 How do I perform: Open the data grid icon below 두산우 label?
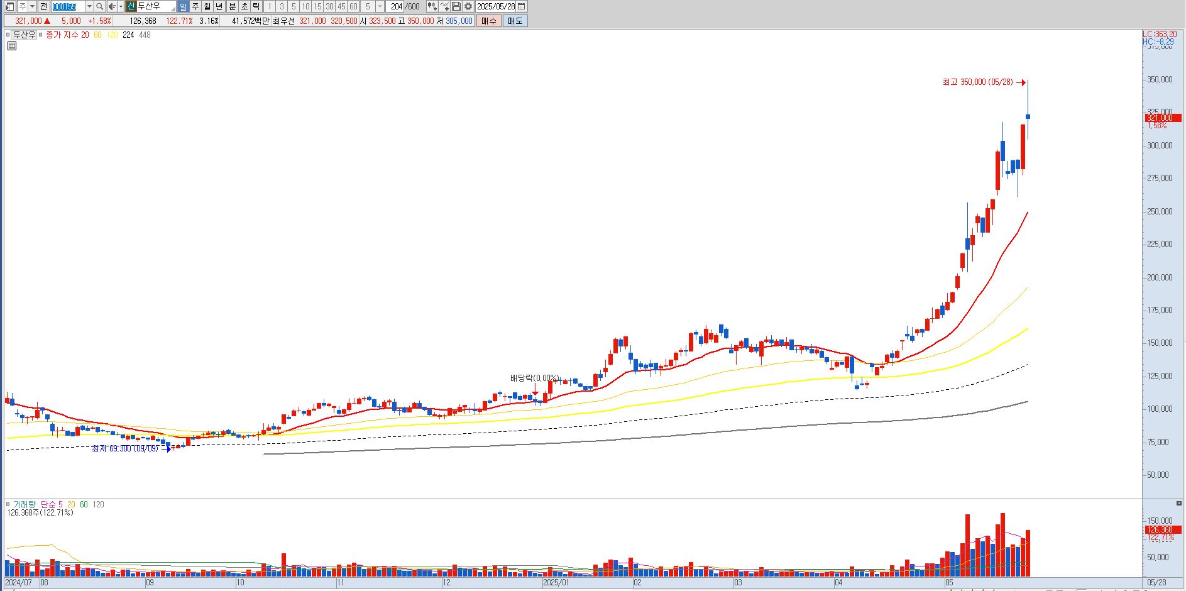coord(12,46)
